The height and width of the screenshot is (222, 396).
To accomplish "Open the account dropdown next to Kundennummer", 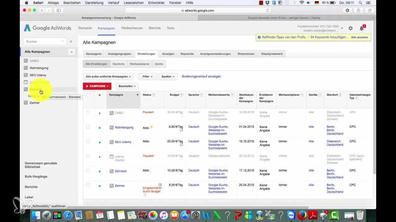I will pyautogui.click(x=342, y=28).
